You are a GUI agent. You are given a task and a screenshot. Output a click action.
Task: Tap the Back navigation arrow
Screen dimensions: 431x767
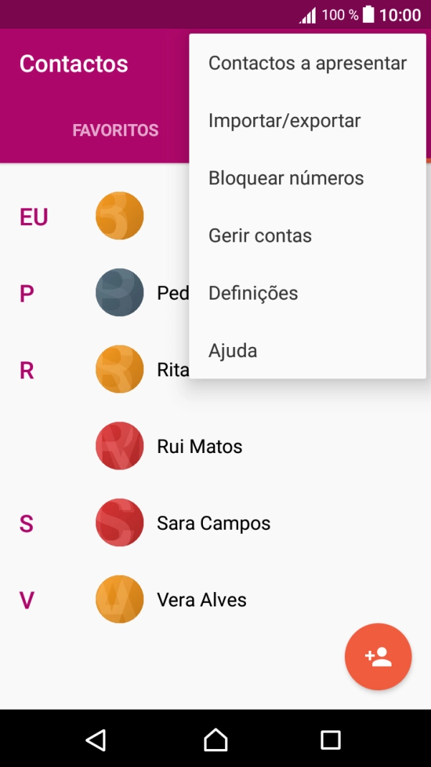tap(97, 738)
